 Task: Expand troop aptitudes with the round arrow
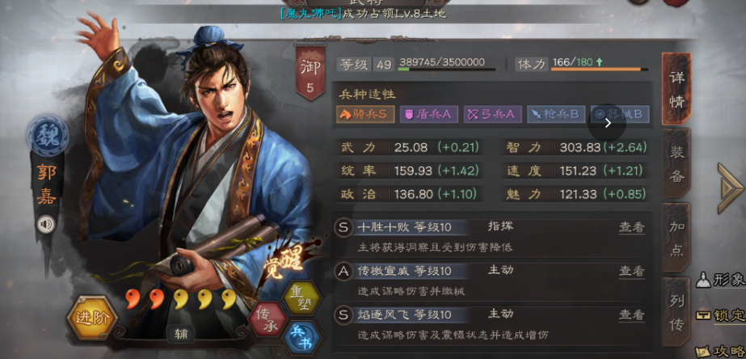[607, 123]
